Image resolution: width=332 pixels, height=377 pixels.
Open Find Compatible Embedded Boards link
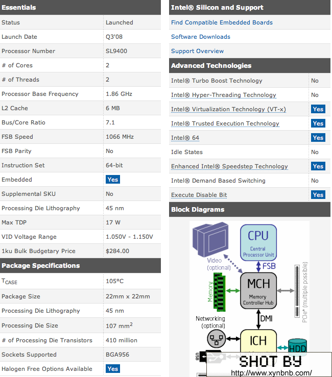click(x=222, y=22)
